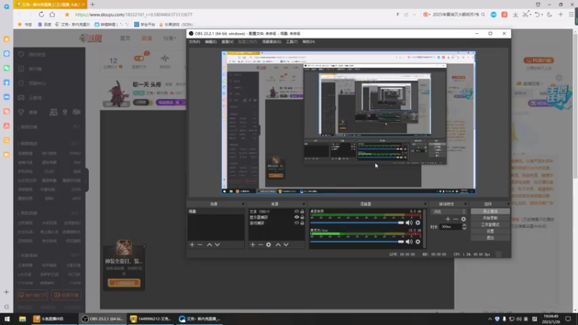Bookmark page with star icon
Viewport: 578px width, 325px height.
pyautogui.click(x=66, y=14)
